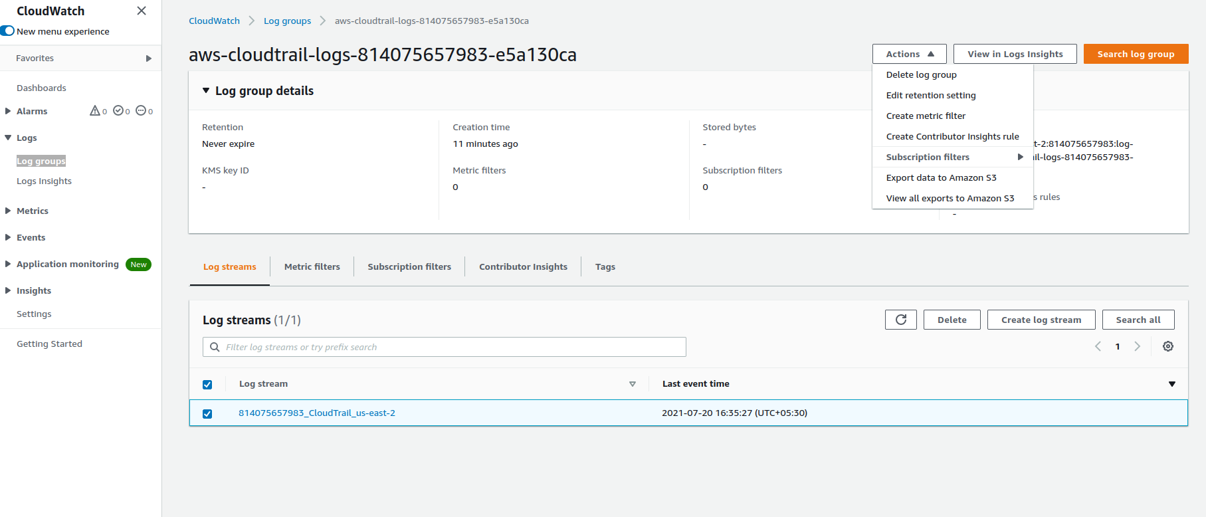Image resolution: width=1206 pixels, height=517 pixels.
Task: Click the insufficient data alarms icon
Action: tap(141, 110)
